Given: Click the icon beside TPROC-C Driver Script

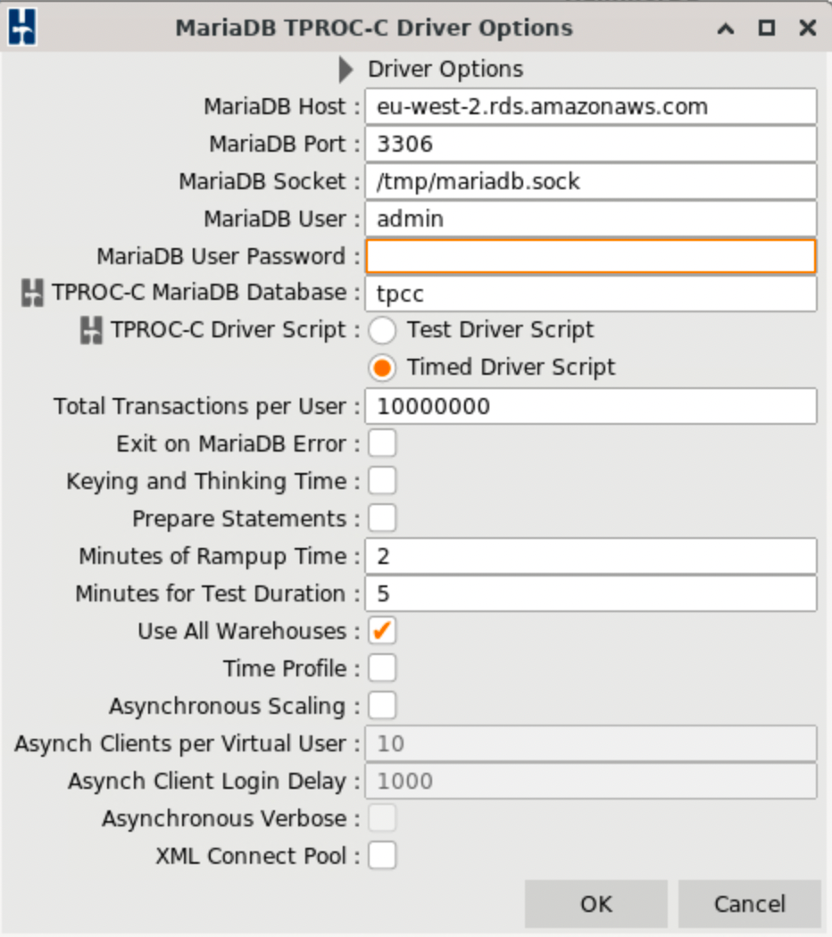Looking at the screenshot, I should pyautogui.click(x=91, y=330).
